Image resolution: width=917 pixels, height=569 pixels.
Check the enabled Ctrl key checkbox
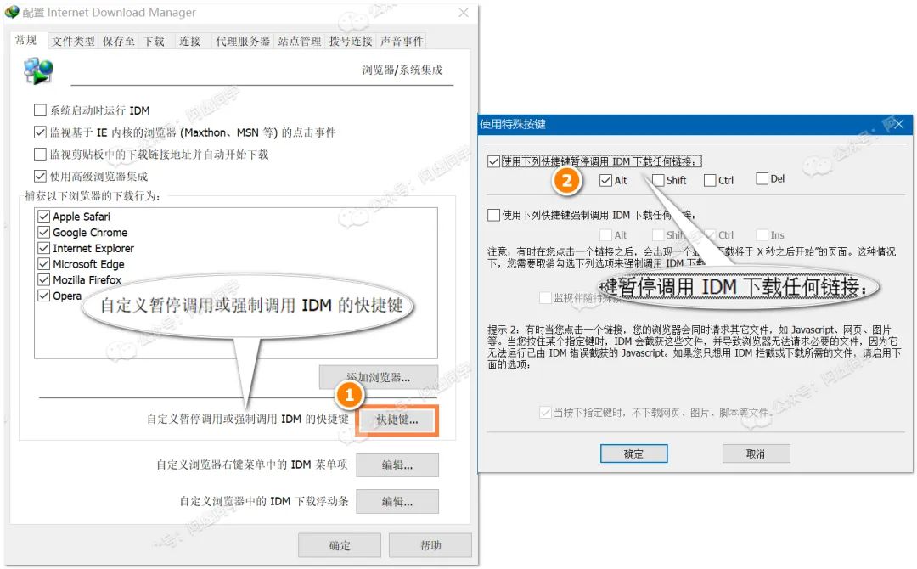[710, 180]
